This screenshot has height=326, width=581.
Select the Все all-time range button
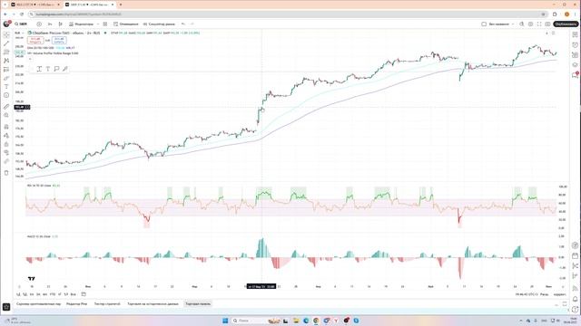[x=73, y=294]
